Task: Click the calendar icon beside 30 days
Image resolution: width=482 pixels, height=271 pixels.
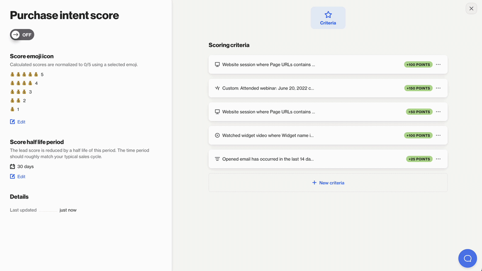Action: pyautogui.click(x=12, y=167)
